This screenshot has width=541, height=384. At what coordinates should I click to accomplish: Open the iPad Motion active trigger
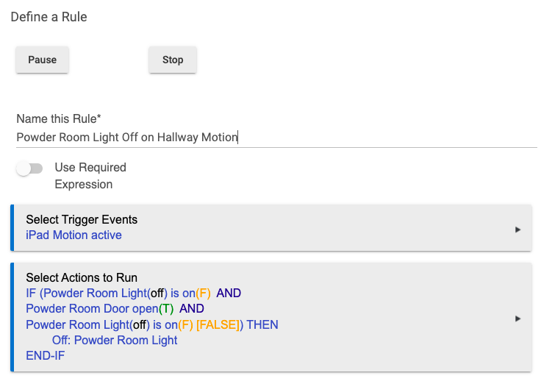click(x=74, y=235)
